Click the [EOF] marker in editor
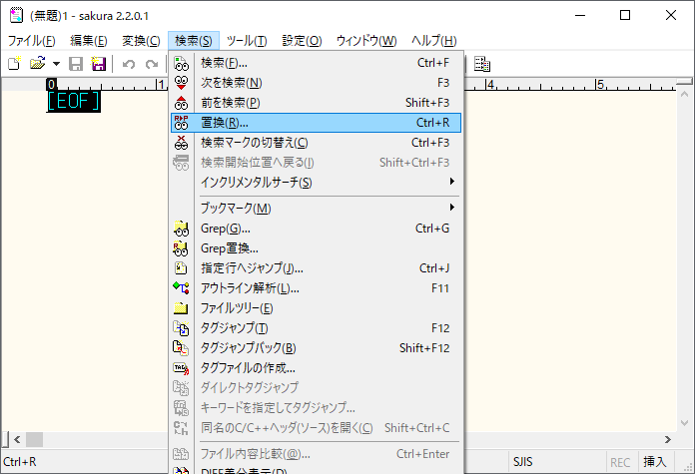 (74, 102)
